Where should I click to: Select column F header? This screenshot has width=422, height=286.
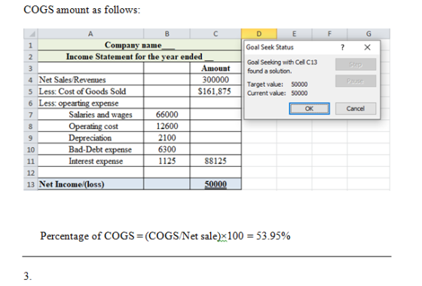(x=329, y=34)
